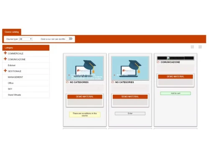Viewport: 209px width, 157px height.
Task: Switch to grid view icon
Action: (x=192, y=47)
